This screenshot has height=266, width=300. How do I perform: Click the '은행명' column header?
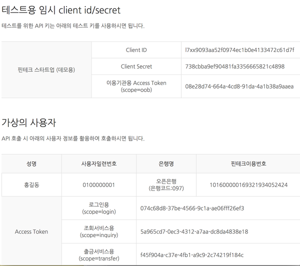click(166, 163)
